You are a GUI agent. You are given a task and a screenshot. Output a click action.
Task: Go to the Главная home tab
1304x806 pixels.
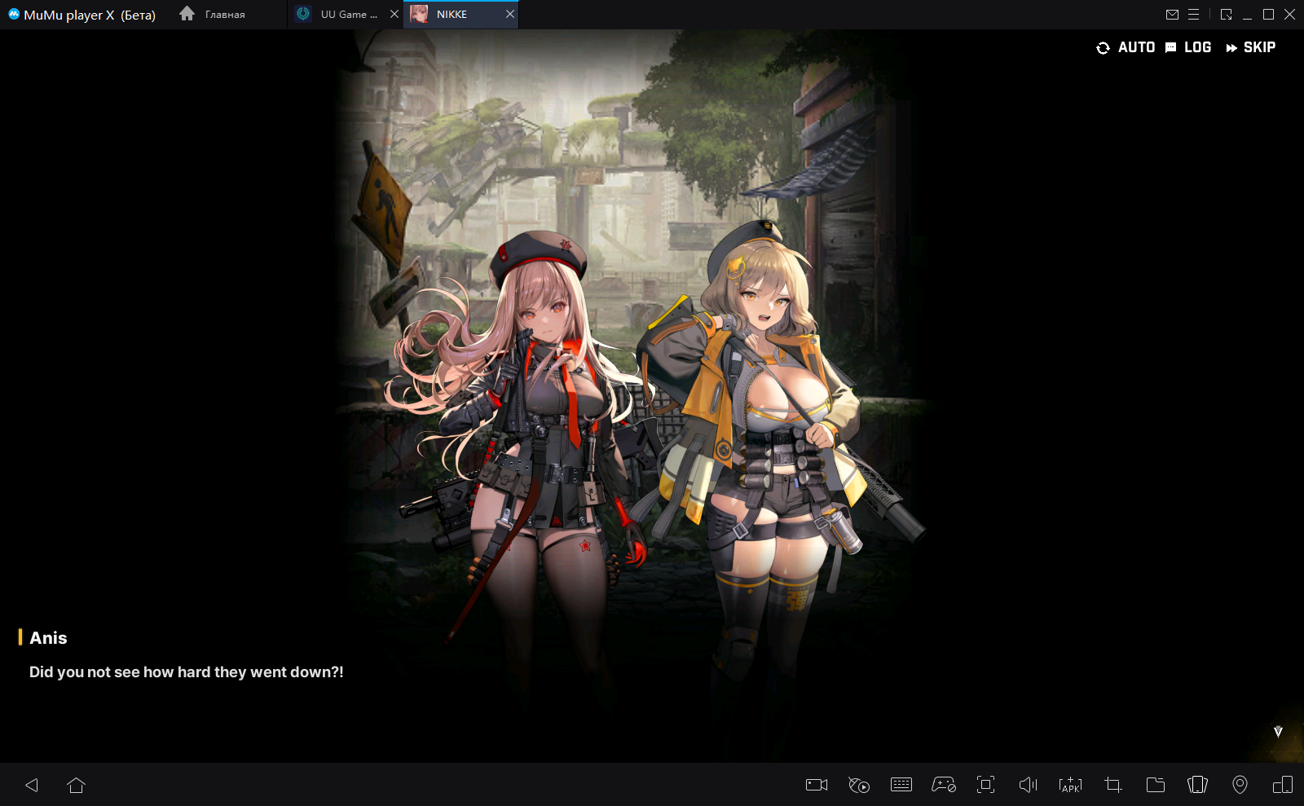point(213,15)
